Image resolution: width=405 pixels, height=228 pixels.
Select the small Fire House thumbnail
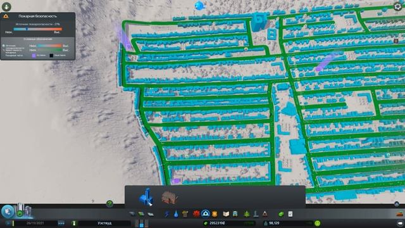click(x=170, y=197)
